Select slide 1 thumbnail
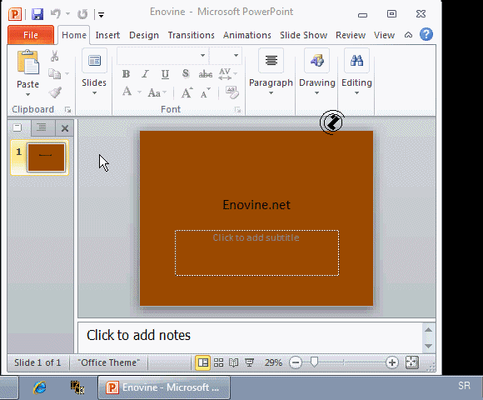 tap(46, 157)
